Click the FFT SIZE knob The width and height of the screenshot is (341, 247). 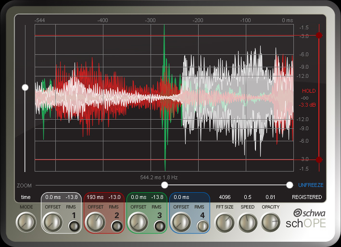pos(225,222)
